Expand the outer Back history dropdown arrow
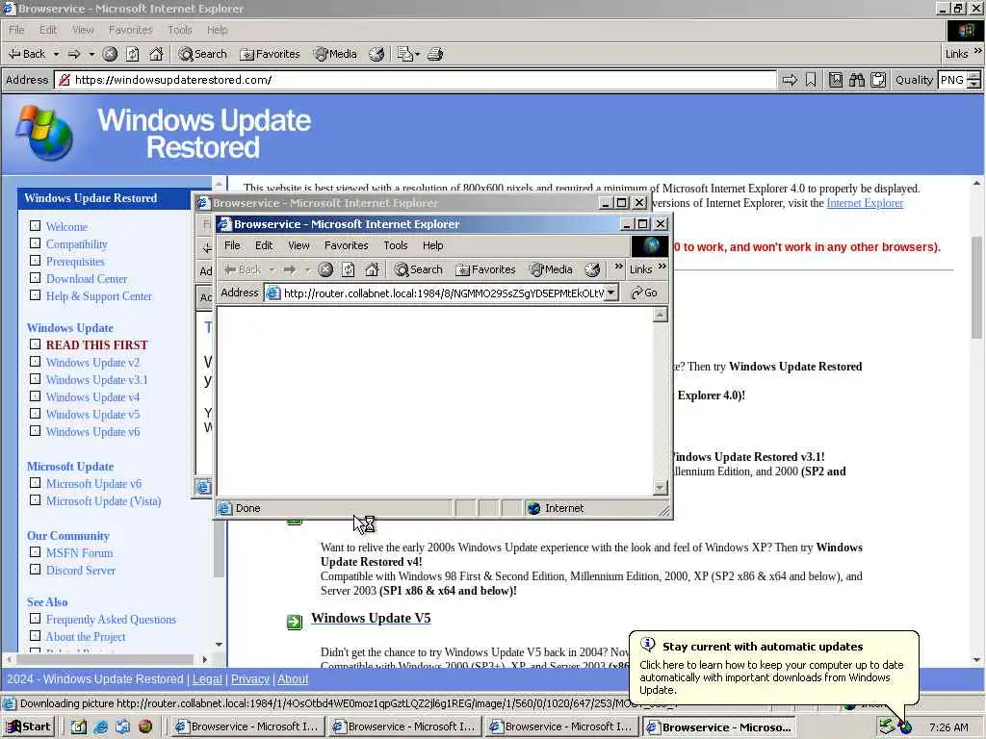This screenshot has height=739, width=986. pos(56,54)
